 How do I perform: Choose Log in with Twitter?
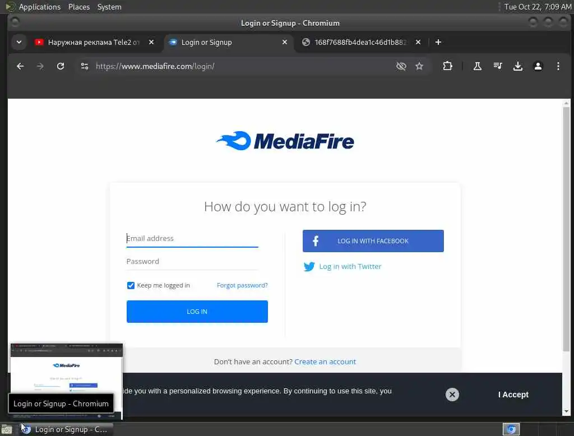point(342,267)
